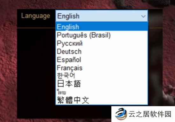Viewport: 175px width, 122px height.
Task: Select ไทย (Thai) from the dropdown
Action: (102, 92)
